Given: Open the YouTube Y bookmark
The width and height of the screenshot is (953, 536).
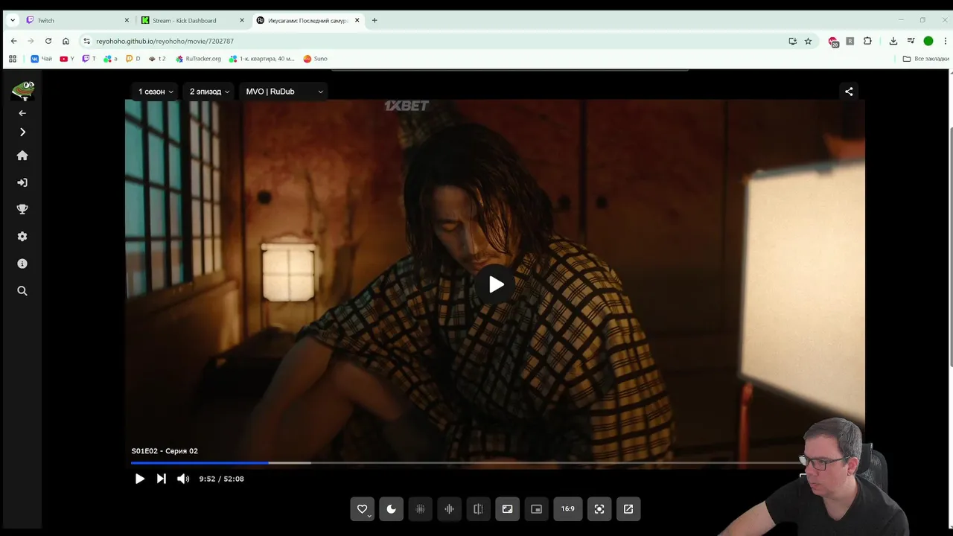Looking at the screenshot, I should [67, 59].
